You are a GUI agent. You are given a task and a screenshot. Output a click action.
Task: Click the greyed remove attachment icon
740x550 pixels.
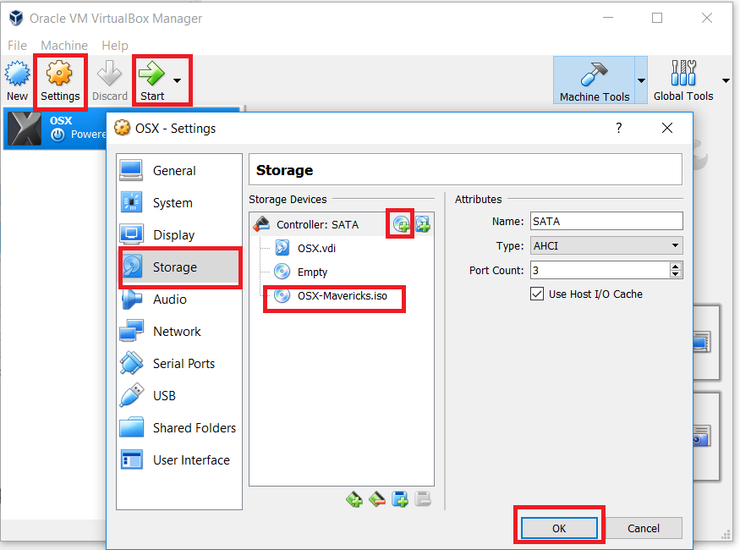[423, 499]
